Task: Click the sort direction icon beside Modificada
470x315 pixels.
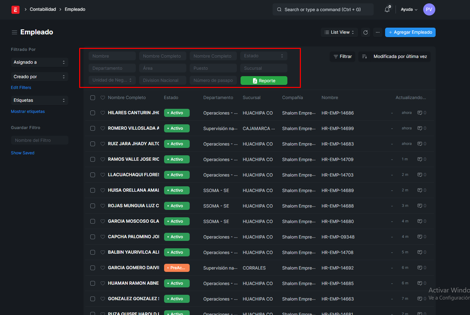Action: (364, 57)
